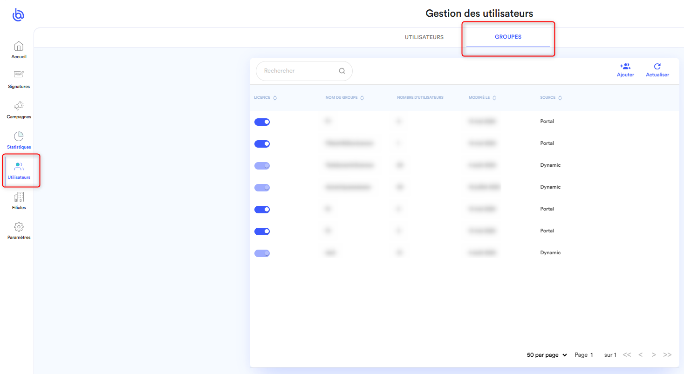Click the Ajouter add group icon

tap(625, 67)
